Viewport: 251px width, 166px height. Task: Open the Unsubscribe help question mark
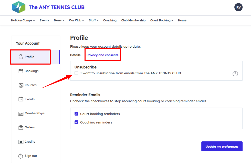tap(235, 74)
